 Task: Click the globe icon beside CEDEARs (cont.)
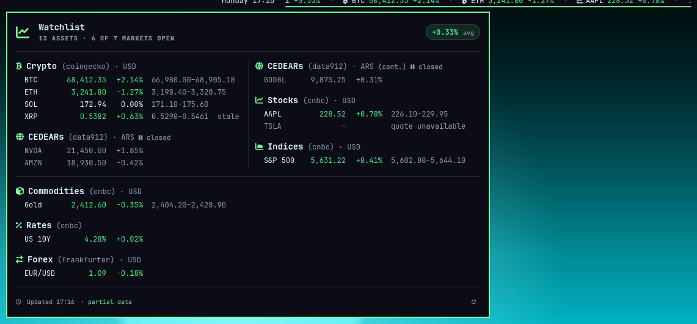[x=259, y=66]
